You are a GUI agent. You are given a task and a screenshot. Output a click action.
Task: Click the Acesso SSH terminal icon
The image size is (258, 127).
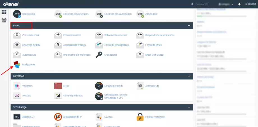pos(17,117)
